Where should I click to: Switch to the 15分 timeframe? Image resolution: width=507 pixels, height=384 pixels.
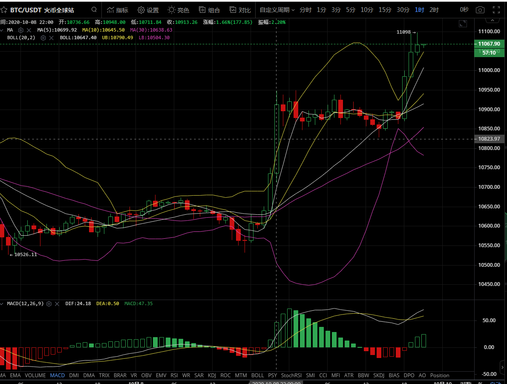pos(385,10)
